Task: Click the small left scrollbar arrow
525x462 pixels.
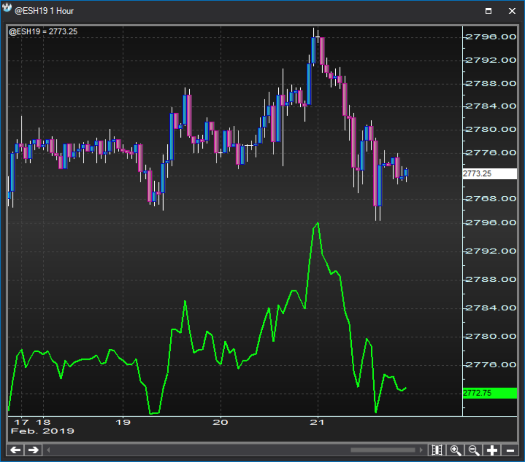Action: 48,450
